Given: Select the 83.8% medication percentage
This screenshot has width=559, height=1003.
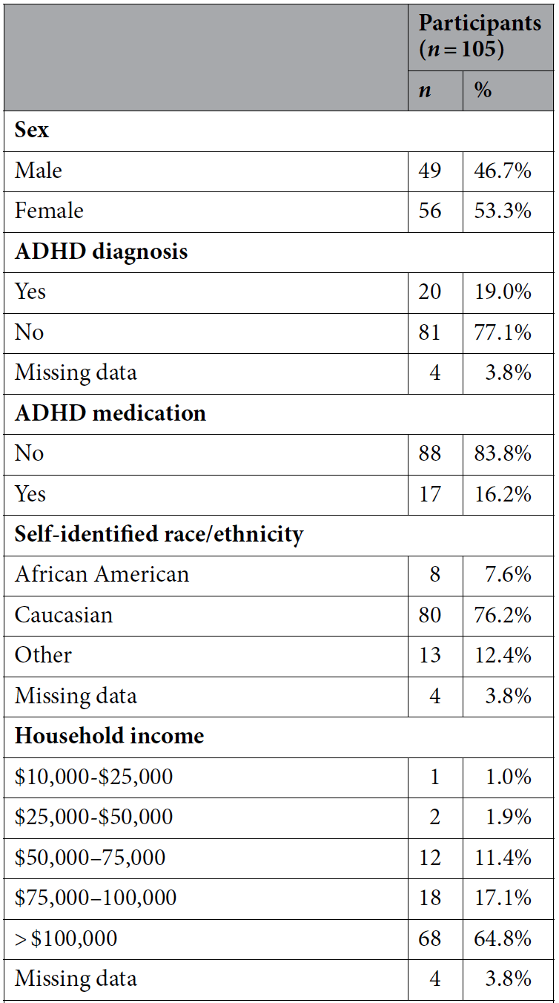Looking at the screenshot, I should click(x=503, y=453).
